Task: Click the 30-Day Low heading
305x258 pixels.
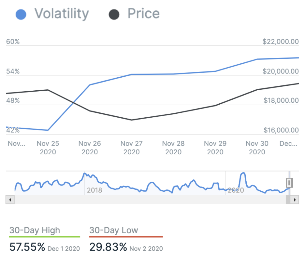Action: coord(114,230)
